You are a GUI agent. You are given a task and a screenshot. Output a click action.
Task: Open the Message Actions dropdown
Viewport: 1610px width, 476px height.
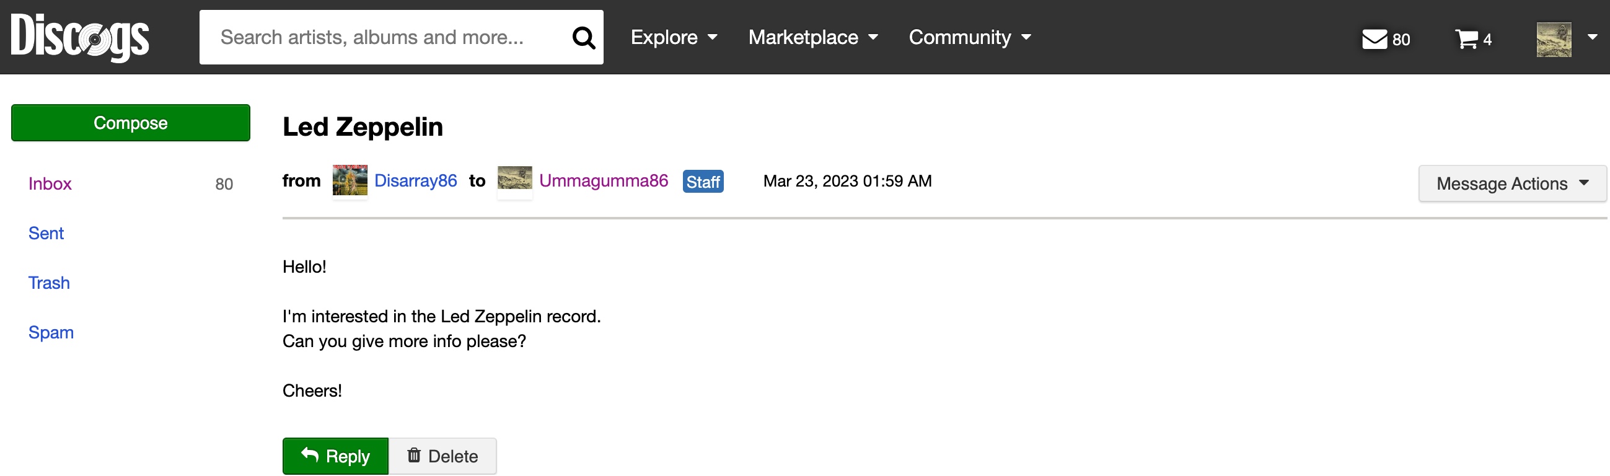(1512, 183)
